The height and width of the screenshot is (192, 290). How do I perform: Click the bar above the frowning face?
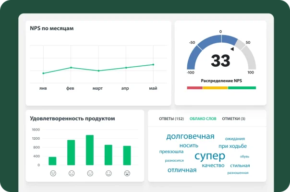tap(71, 153)
